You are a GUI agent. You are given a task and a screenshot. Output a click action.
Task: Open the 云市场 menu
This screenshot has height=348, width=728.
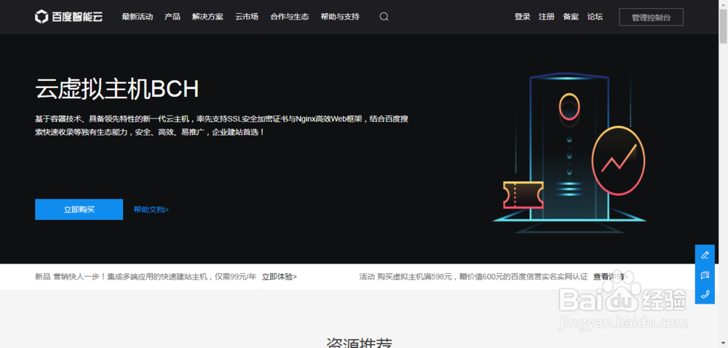coord(247,17)
